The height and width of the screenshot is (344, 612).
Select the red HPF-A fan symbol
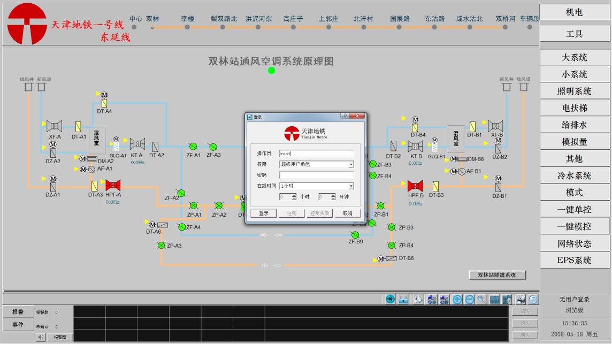[113, 185]
